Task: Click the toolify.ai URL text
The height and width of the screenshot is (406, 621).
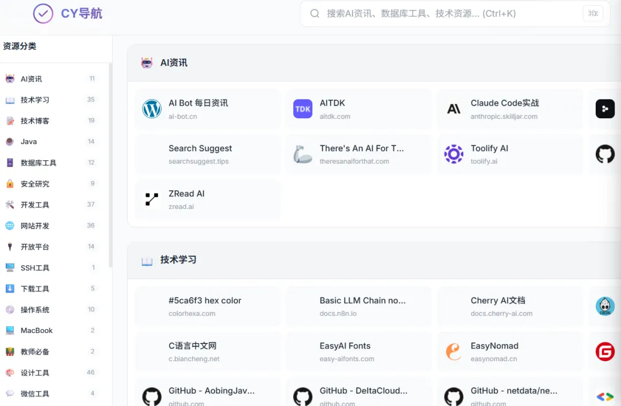Action: [x=484, y=161]
